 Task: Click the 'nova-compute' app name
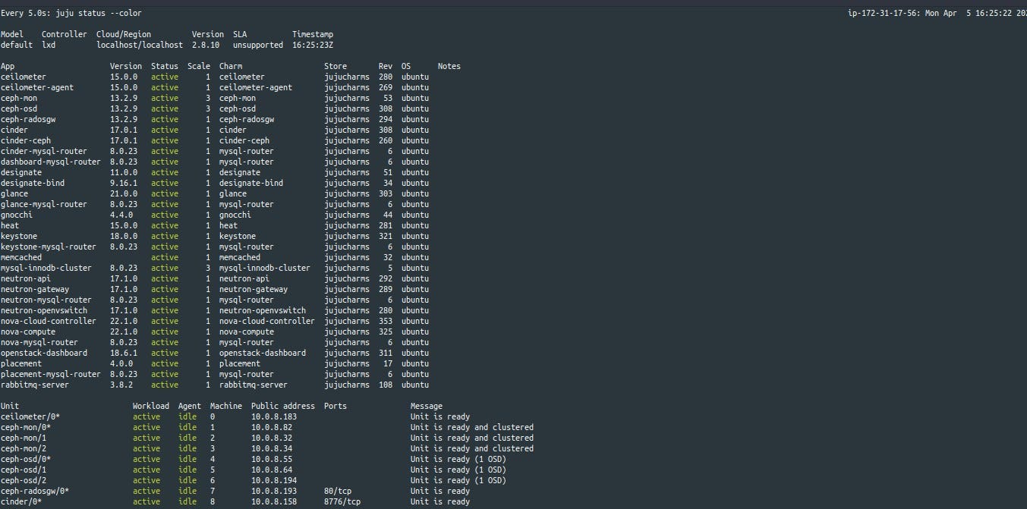[28, 331]
